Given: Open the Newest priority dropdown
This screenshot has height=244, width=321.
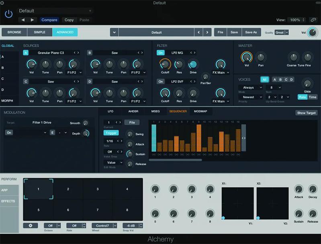Looking at the screenshot, I should click(x=251, y=97).
